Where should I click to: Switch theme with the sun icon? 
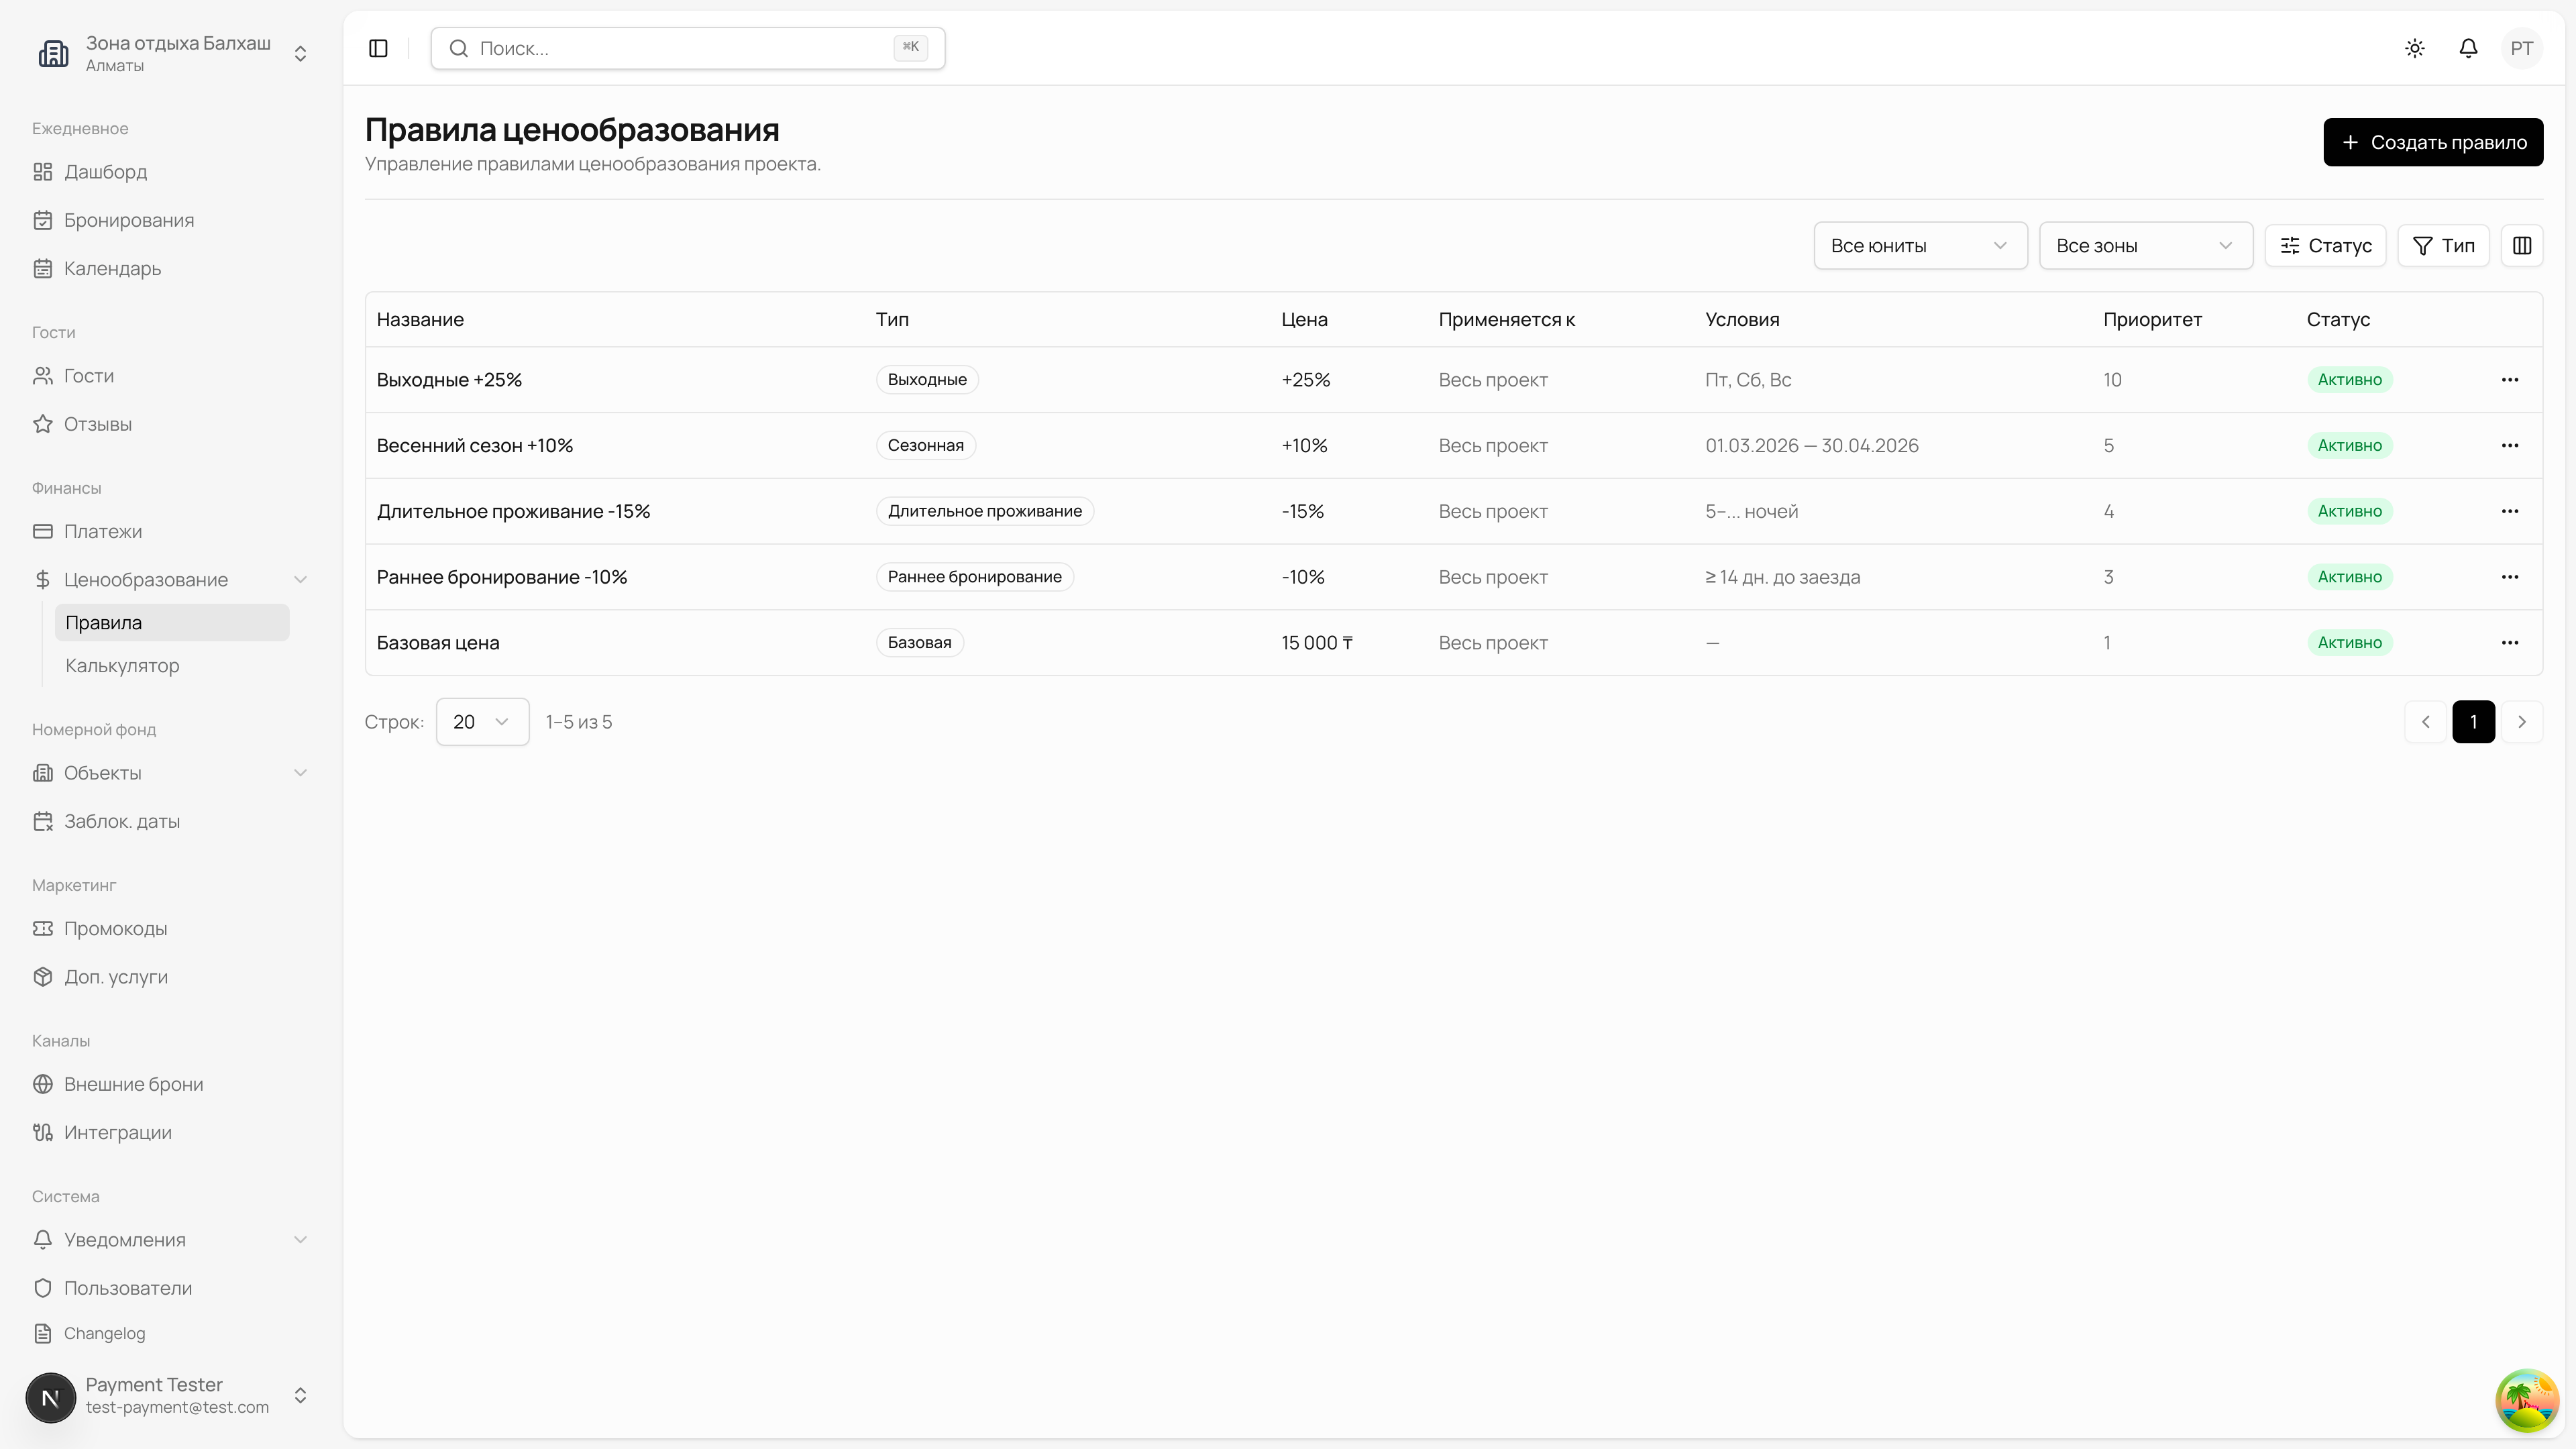click(2415, 48)
